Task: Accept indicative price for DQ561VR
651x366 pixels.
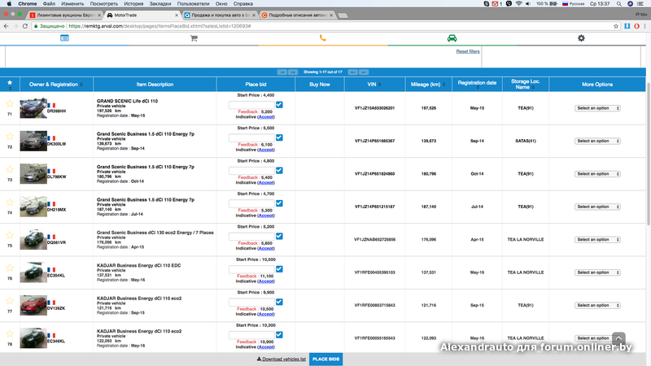Action: click(266, 248)
